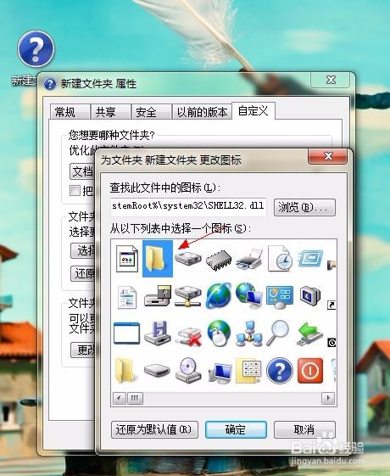Image resolution: width=390 pixels, height=476 pixels.
Task: Pick the text document page icon
Action: (x=127, y=297)
